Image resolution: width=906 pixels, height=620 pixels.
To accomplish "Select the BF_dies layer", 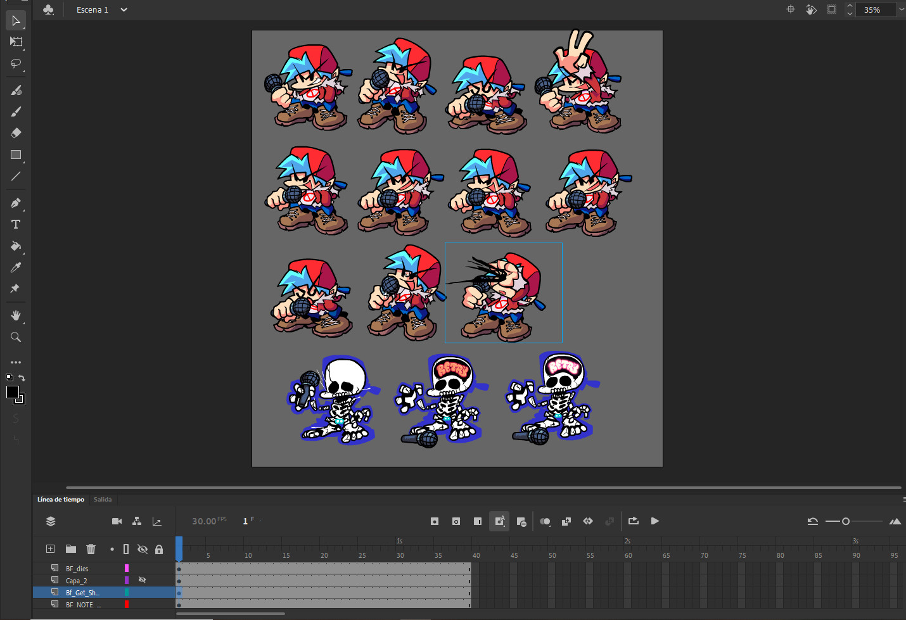I will click(x=77, y=569).
